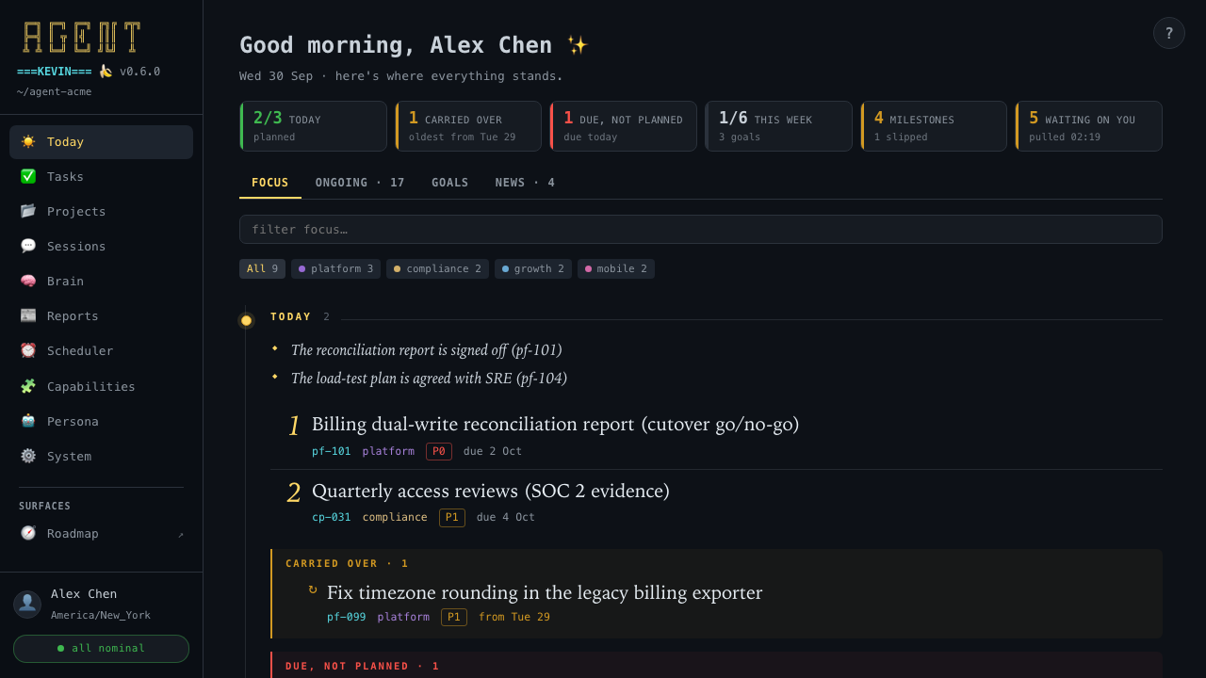Viewport: 1206px width, 678px height.
Task: Click the pf-101 task ID
Action: click(x=332, y=452)
